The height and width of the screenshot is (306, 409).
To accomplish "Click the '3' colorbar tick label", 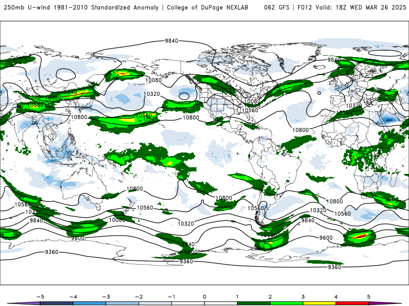I will [303, 297].
